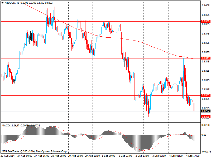The image size is (211, 158).
Task: Select the 0.8349 horizontal level label
Action: 206,58
